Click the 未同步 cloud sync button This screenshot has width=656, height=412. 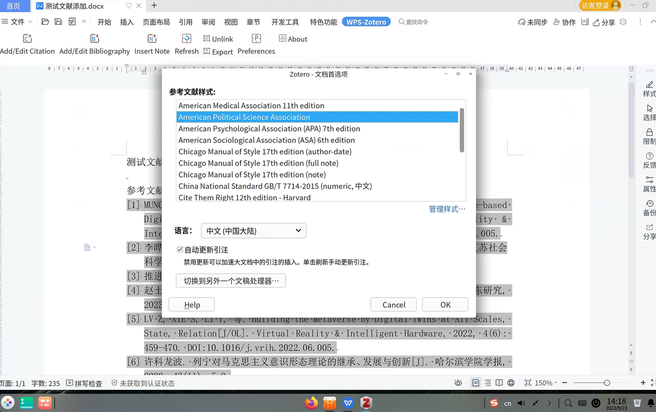tap(533, 22)
